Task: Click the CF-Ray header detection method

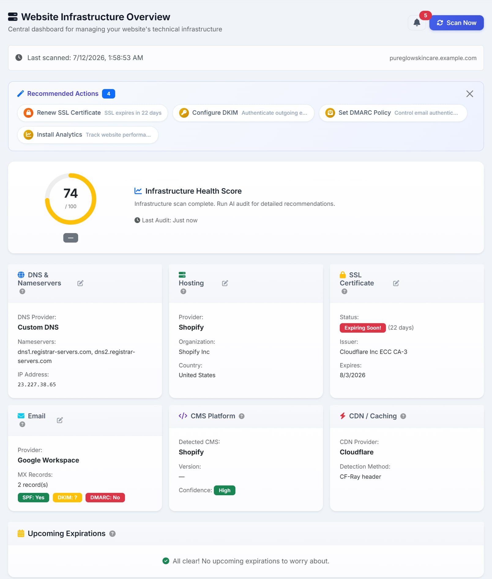Action: click(360, 477)
